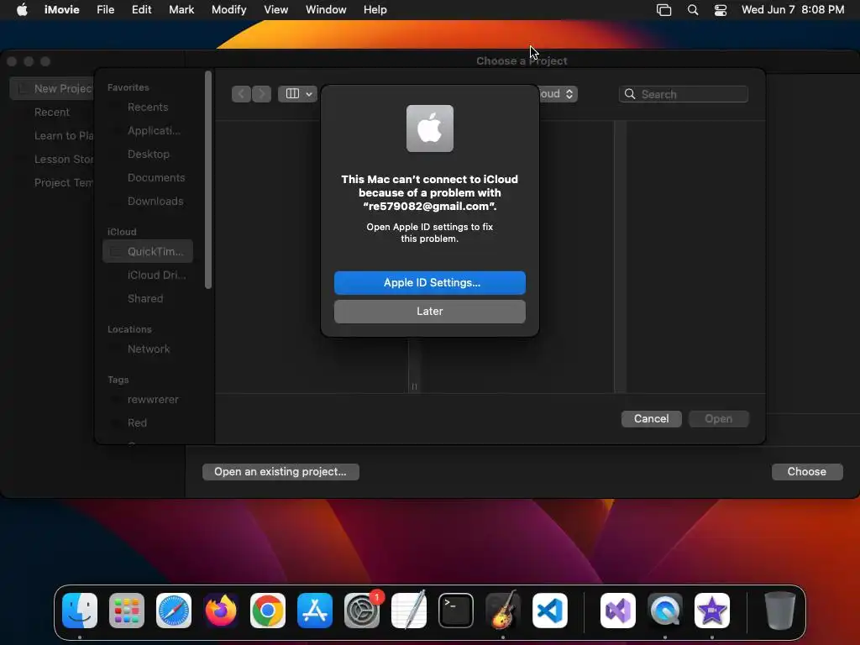This screenshot has width=860, height=645.
Task: Open the Edit menu
Action: [x=141, y=10]
